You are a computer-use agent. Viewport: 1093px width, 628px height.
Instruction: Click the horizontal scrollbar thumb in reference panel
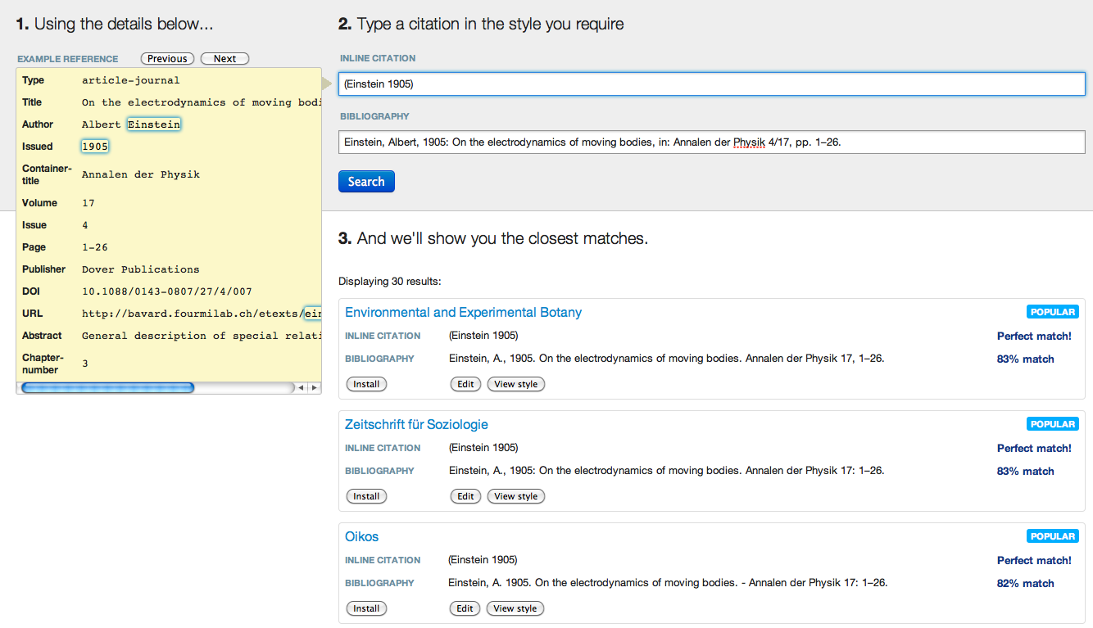(x=107, y=387)
